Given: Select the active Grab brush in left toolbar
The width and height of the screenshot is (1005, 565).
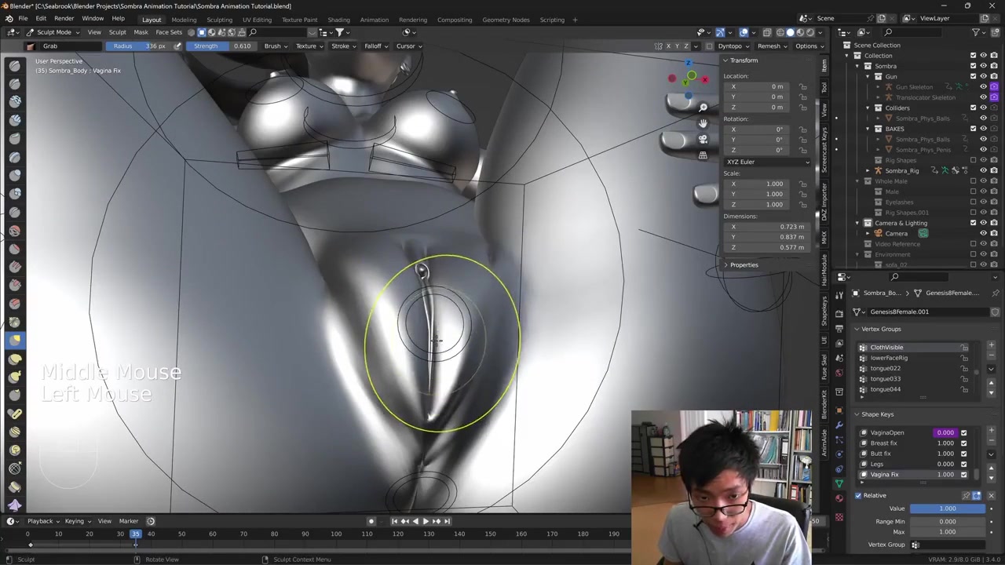Looking at the screenshot, I should point(15,340).
